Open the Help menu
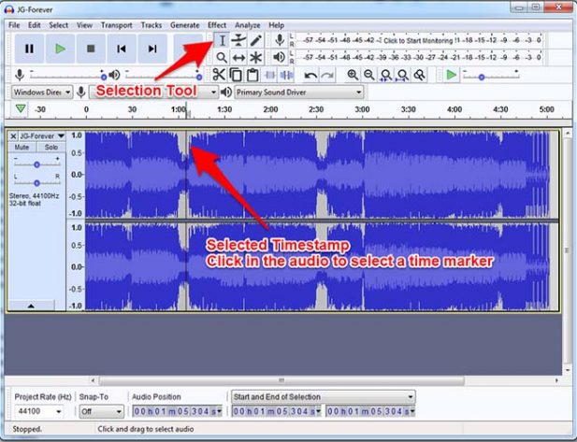This screenshot has width=577, height=442. pyautogui.click(x=277, y=25)
